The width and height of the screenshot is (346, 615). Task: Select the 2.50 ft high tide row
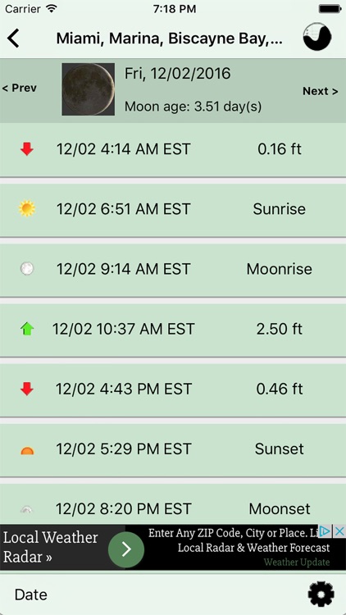coord(173,330)
